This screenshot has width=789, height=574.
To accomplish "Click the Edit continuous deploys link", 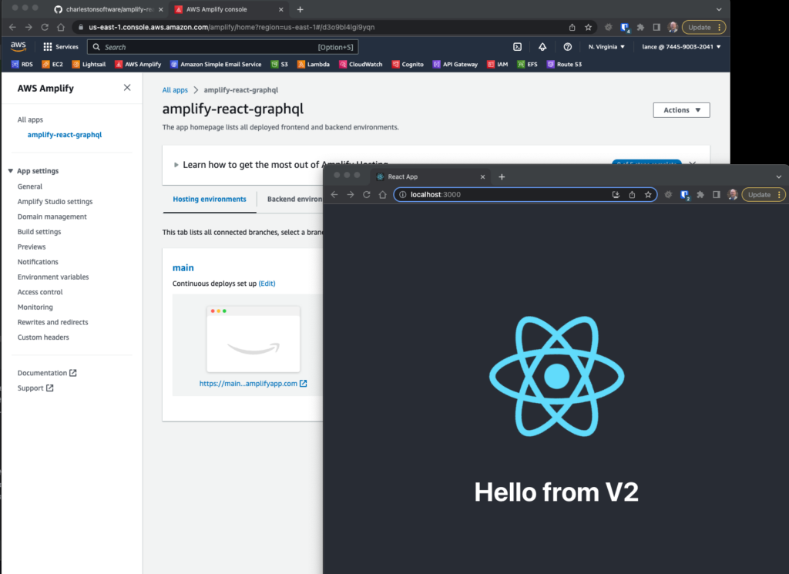I will [x=267, y=284].
